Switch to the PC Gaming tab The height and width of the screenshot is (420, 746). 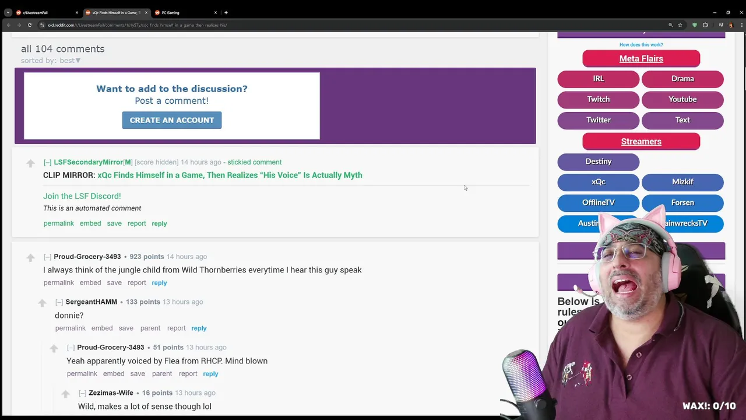click(185, 12)
